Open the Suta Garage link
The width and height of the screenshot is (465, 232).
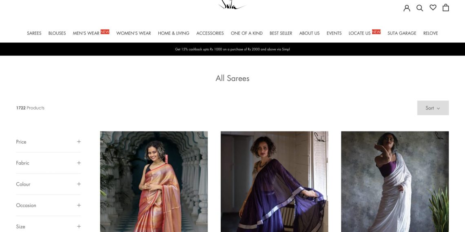click(x=401, y=33)
